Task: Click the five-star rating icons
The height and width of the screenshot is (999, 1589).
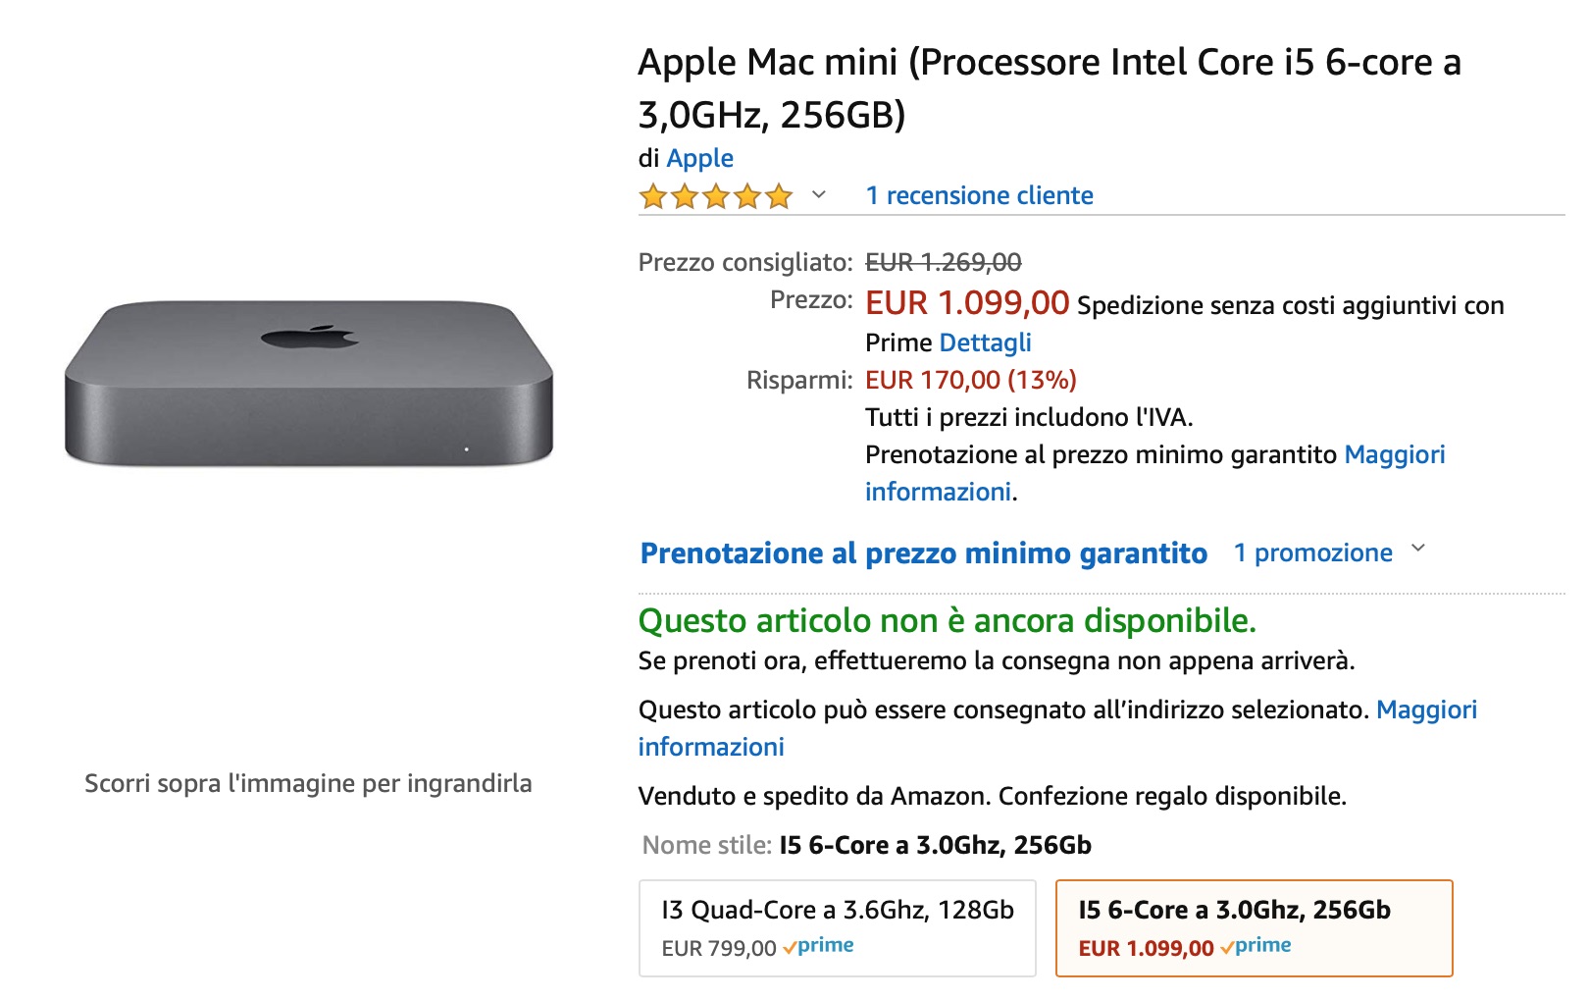Action: tap(715, 196)
